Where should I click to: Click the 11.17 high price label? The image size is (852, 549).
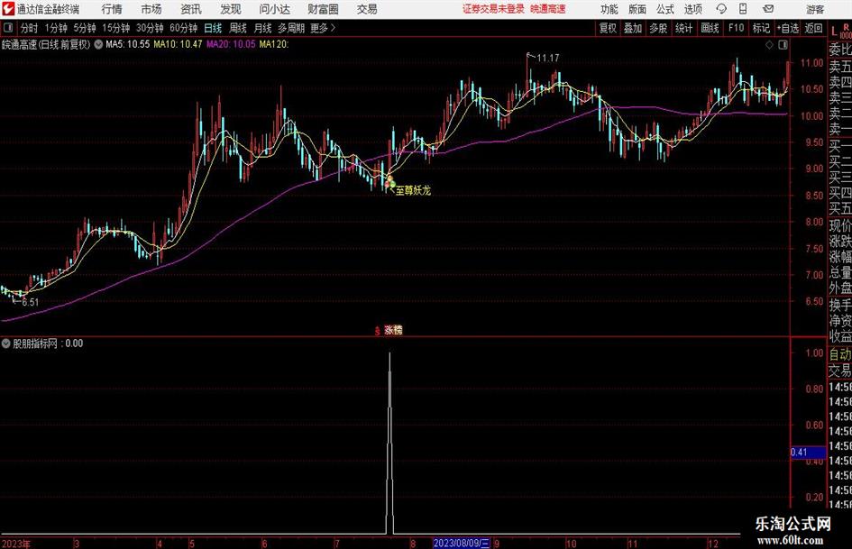point(548,59)
